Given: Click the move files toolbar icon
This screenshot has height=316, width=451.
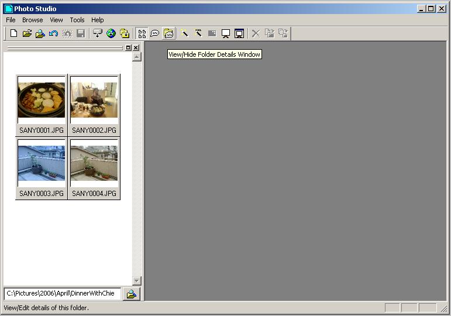Looking at the screenshot, I should coord(283,33).
